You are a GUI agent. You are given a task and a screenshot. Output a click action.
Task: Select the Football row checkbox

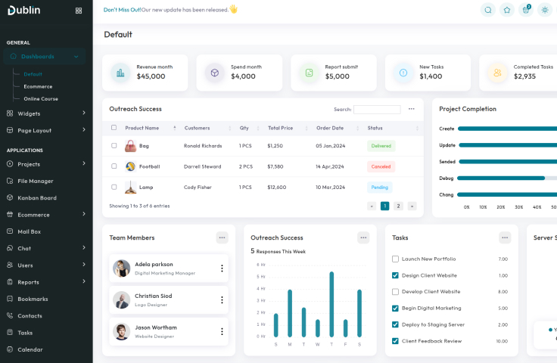114,166
